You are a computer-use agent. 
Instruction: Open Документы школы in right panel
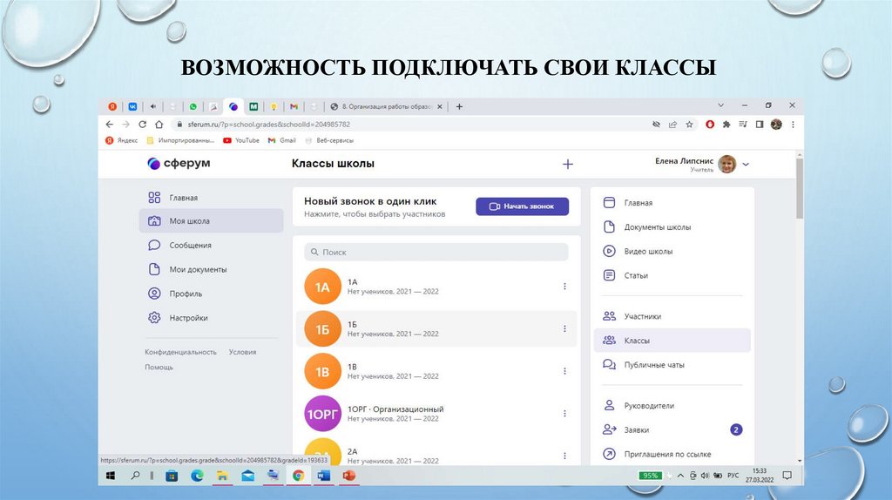(x=657, y=227)
